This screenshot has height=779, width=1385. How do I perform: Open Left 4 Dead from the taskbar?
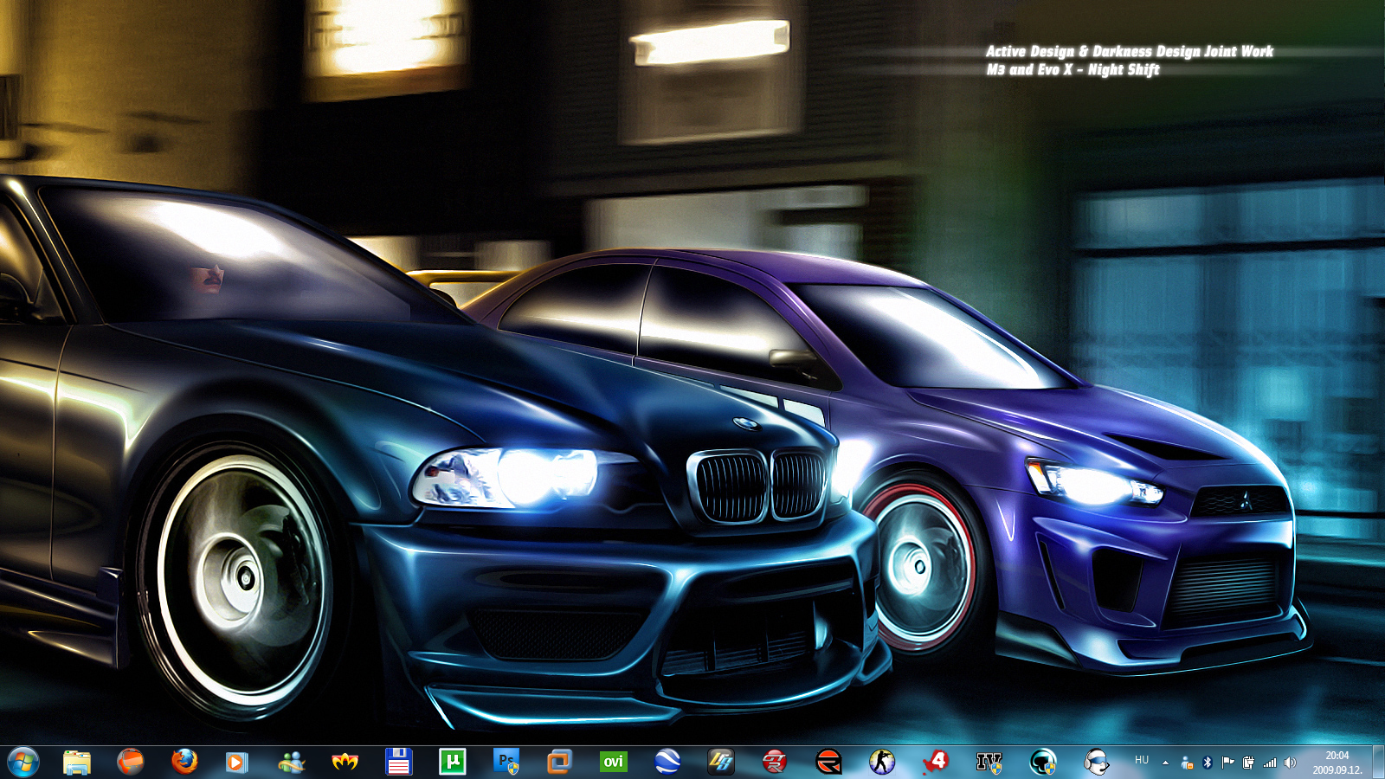(x=936, y=762)
